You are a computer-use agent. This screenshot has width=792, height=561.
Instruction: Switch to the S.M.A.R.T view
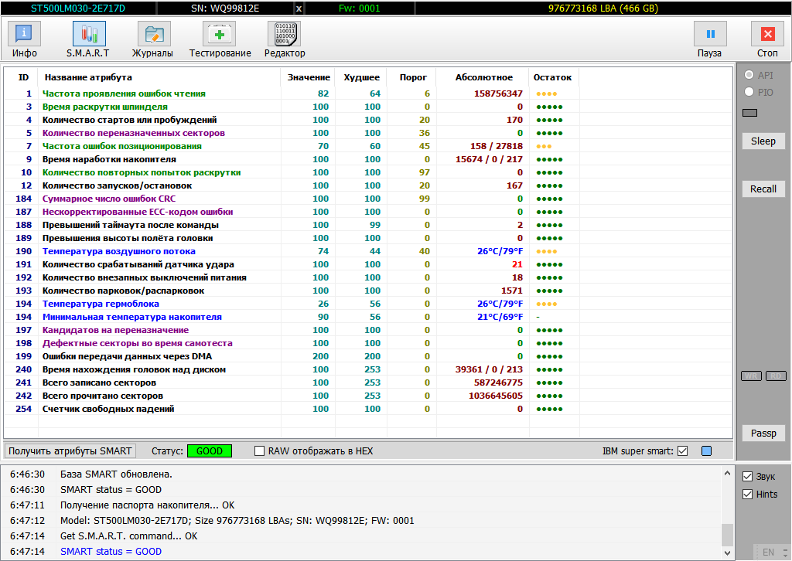tap(88, 40)
